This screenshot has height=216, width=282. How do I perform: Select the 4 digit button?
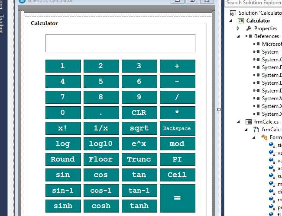tap(63, 82)
